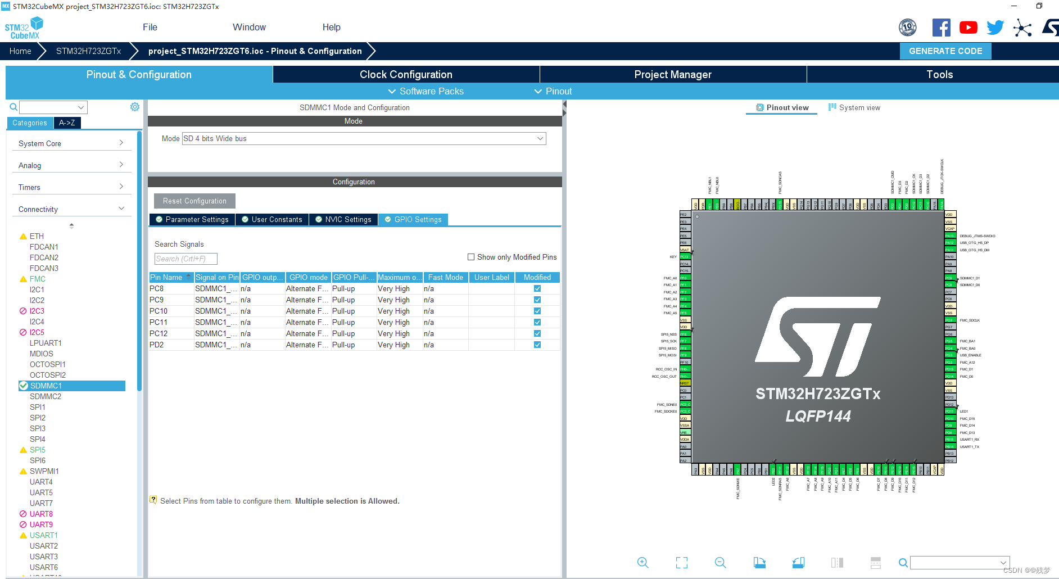Screen dimensions: 1059x579
Task: Enable Show only Modified Pins
Action: point(471,257)
